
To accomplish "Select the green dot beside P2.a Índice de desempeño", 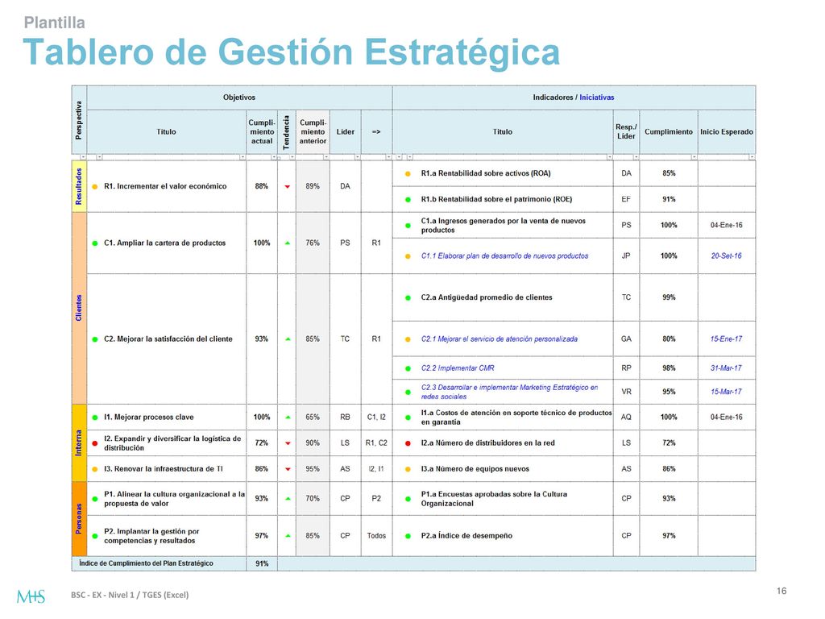I will (408, 536).
